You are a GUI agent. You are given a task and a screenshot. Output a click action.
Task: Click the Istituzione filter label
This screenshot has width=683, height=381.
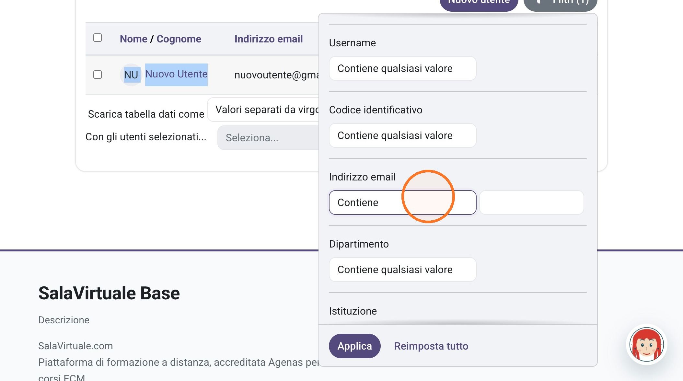353,311
